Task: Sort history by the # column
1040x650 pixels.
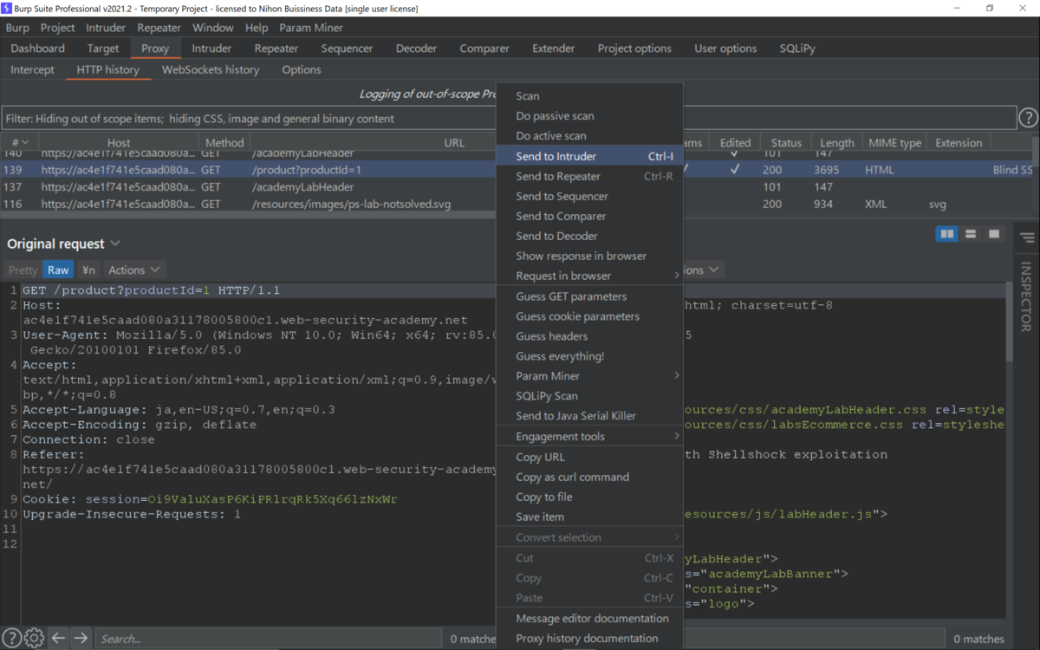Action: (19, 143)
